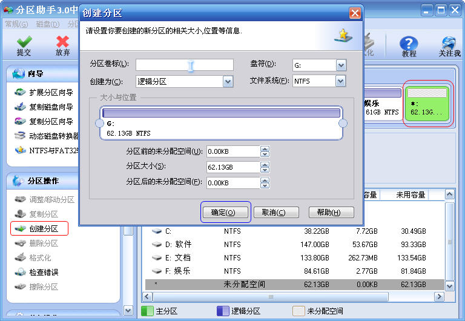Screen dimensions: 465x321
Task: Click the 提交 (Commit) toolbar icon
Action: pyautogui.click(x=24, y=46)
